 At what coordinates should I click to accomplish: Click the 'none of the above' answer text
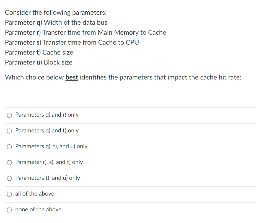38,209
